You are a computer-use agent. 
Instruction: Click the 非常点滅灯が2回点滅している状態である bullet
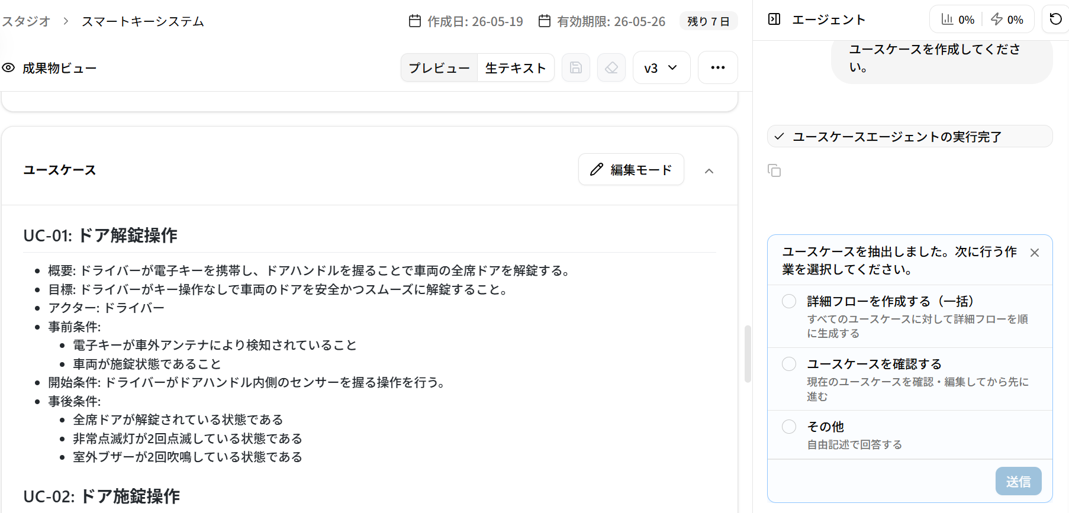point(188,438)
